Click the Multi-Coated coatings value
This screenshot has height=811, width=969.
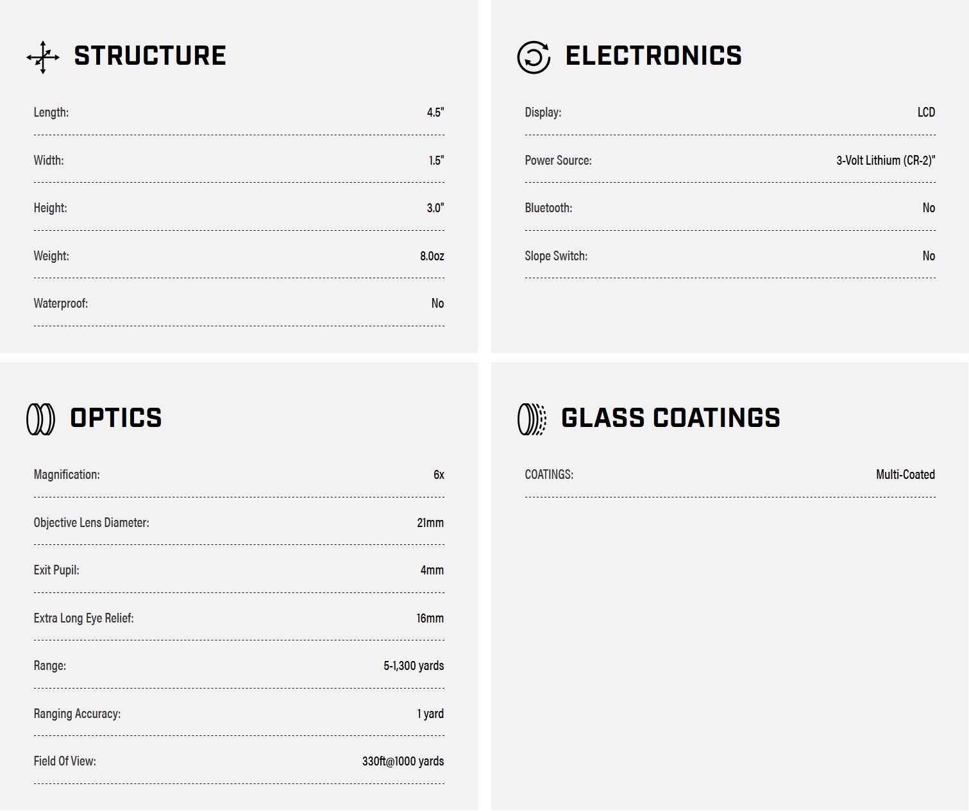point(906,474)
